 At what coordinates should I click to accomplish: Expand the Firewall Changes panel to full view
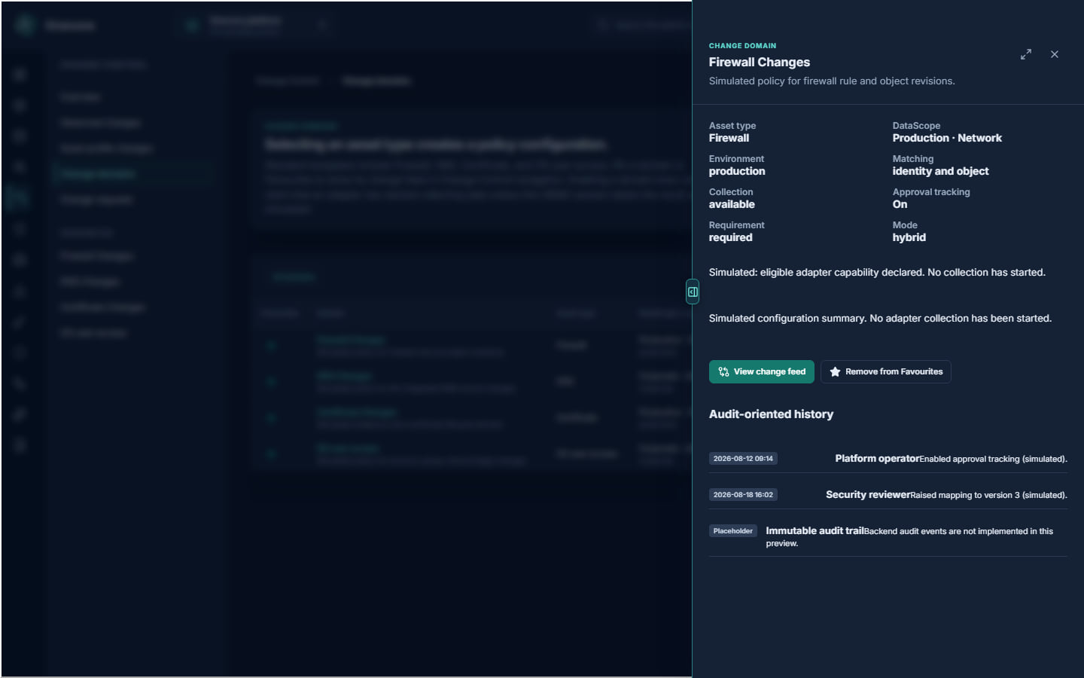pos(1026,54)
